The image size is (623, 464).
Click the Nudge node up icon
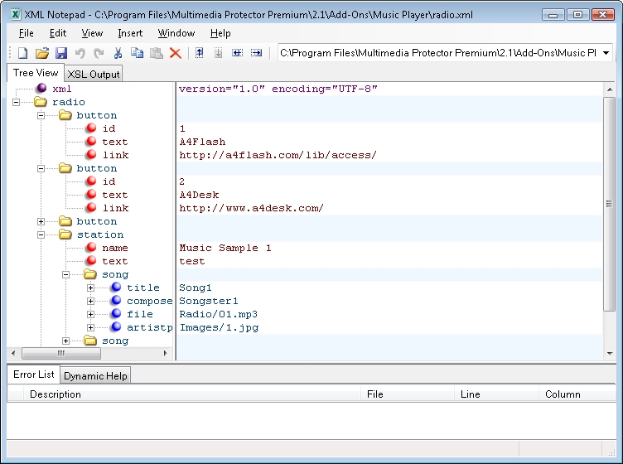(x=199, y=53)
